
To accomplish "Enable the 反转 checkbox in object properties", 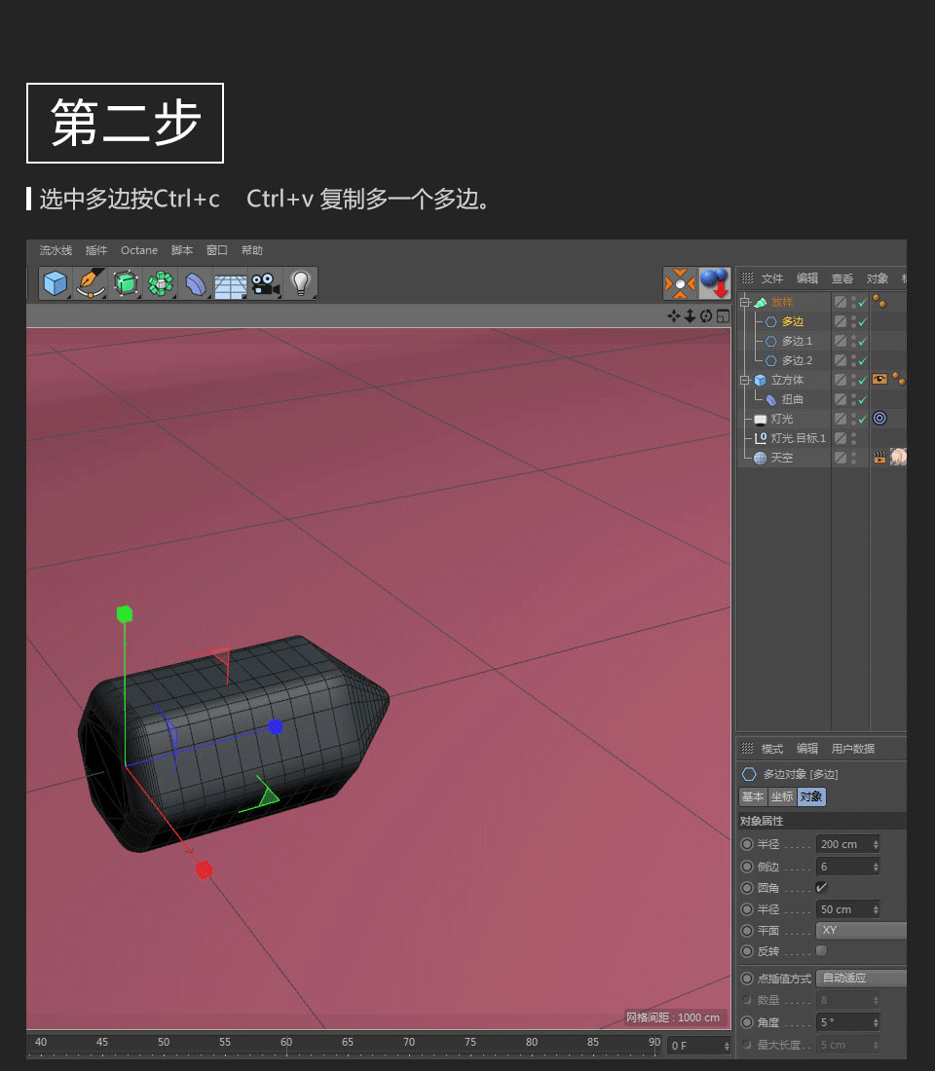I will 821,951.
